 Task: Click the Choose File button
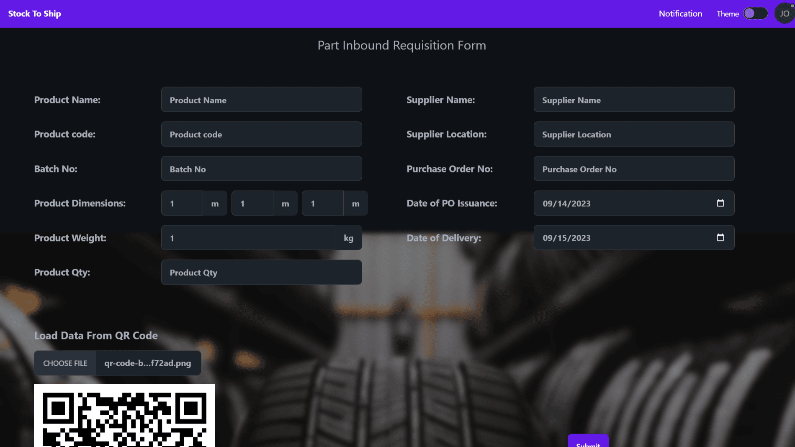pyautogui.click(x=65, y=363)
